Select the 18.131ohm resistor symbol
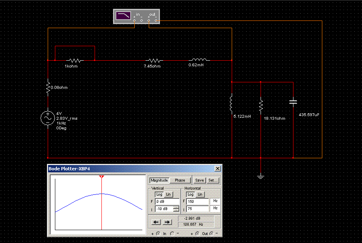Screen dimensions: 362x243 tap(261, 106)
